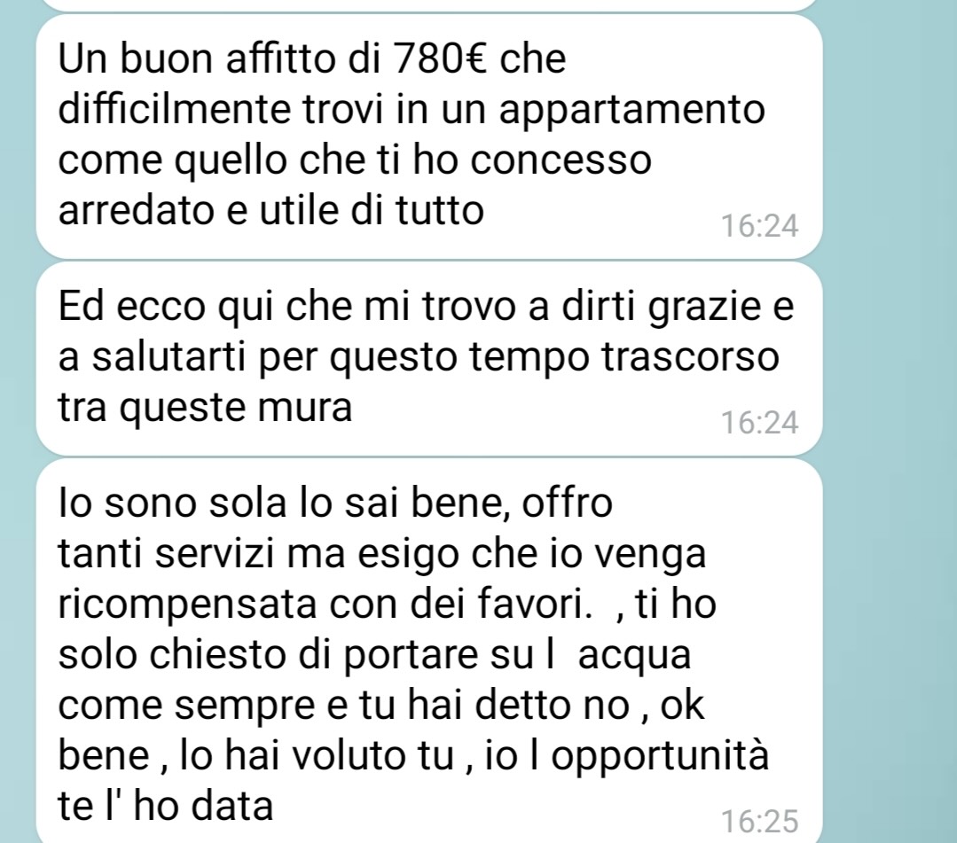Viewport: 957px width, 843px height.
Task: Tap the closing line "te l' ho data"
Action: (x=165, y=807)
